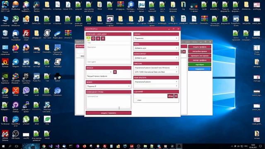This screenshot has height=149, width=265.
Task: Click the X icon in the User-Agent section
Action: 103,38
